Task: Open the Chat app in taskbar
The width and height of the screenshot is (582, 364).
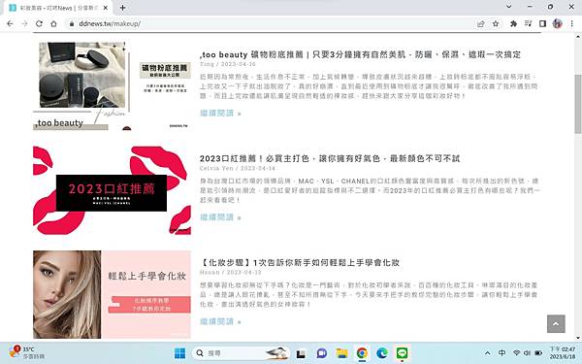Action: [x=321, y=353]
